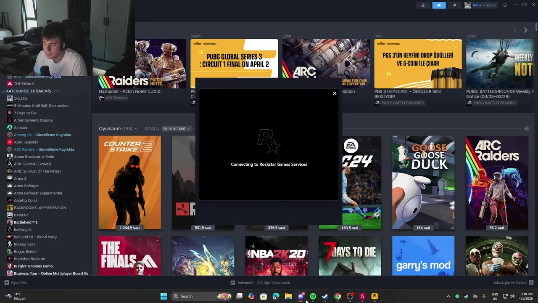538x303 pixels.
Task: Open the Steam friends activity group icon
Action: (x=423, y=5)
